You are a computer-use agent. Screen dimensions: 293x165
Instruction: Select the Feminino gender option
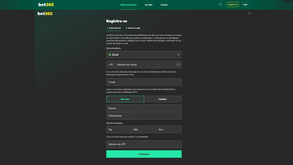tap(163, 99)
